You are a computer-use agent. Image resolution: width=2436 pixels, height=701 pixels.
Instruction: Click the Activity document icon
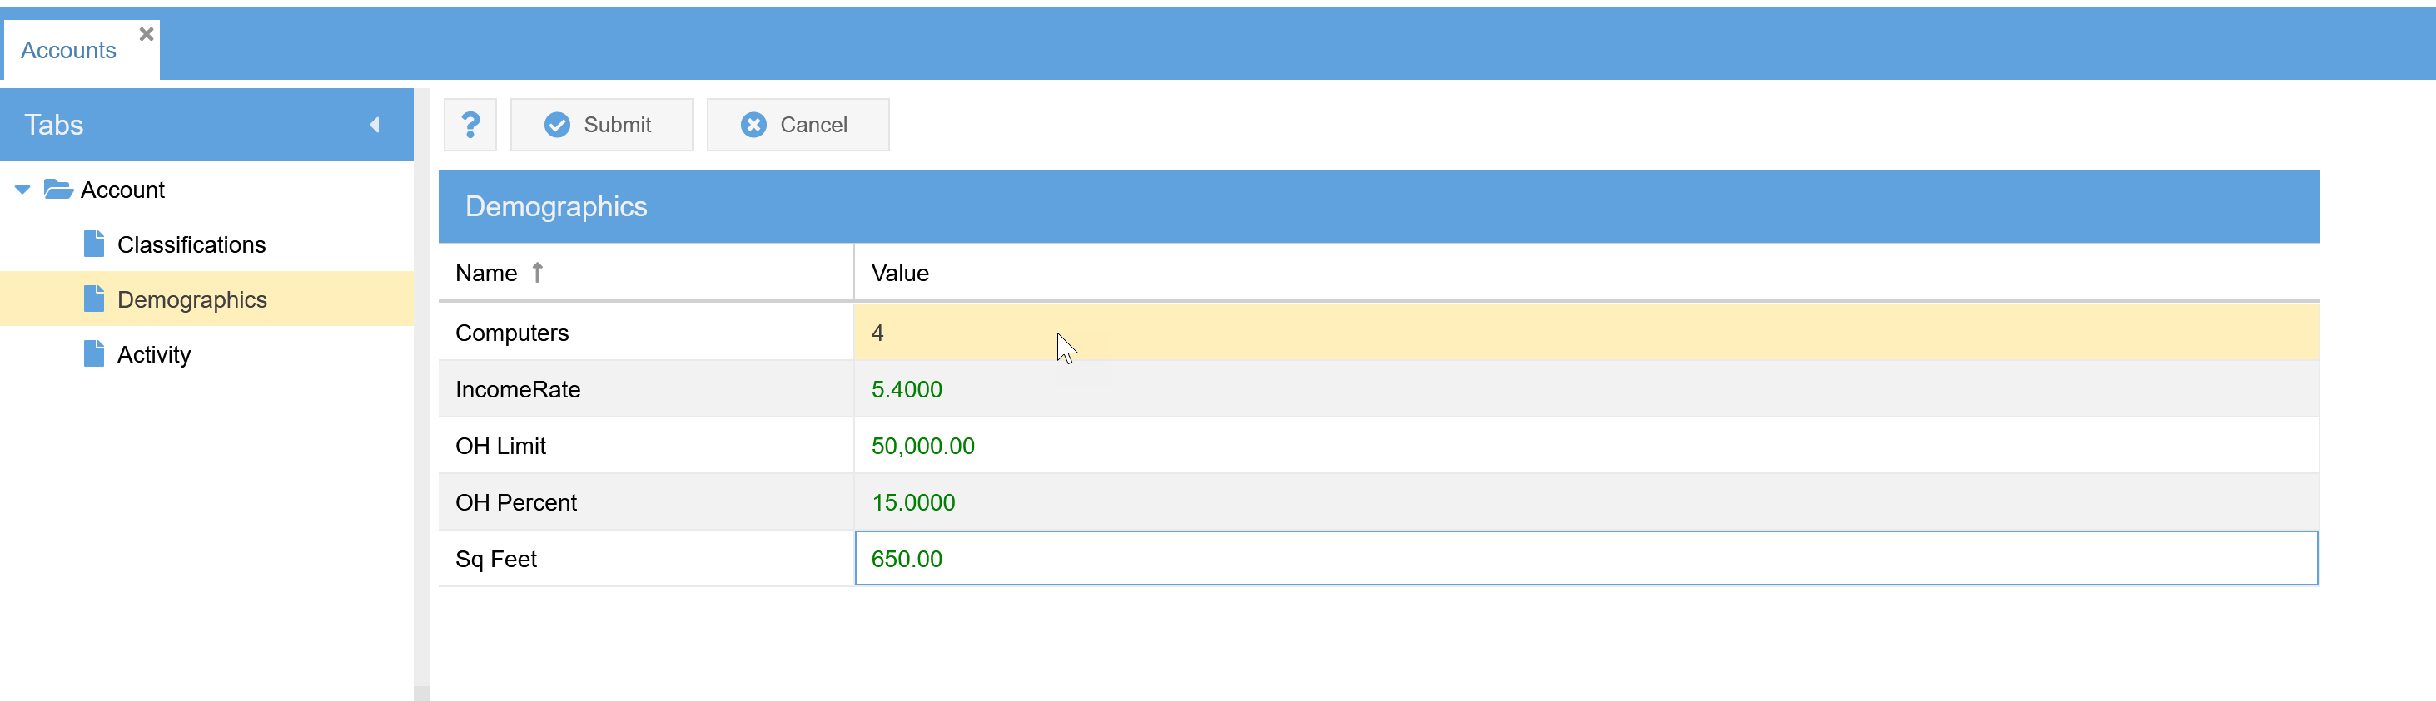[93, 354]
